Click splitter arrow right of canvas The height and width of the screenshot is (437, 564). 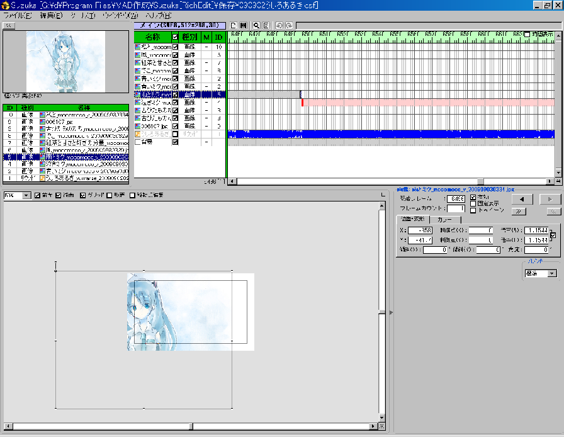coord(391,312)
